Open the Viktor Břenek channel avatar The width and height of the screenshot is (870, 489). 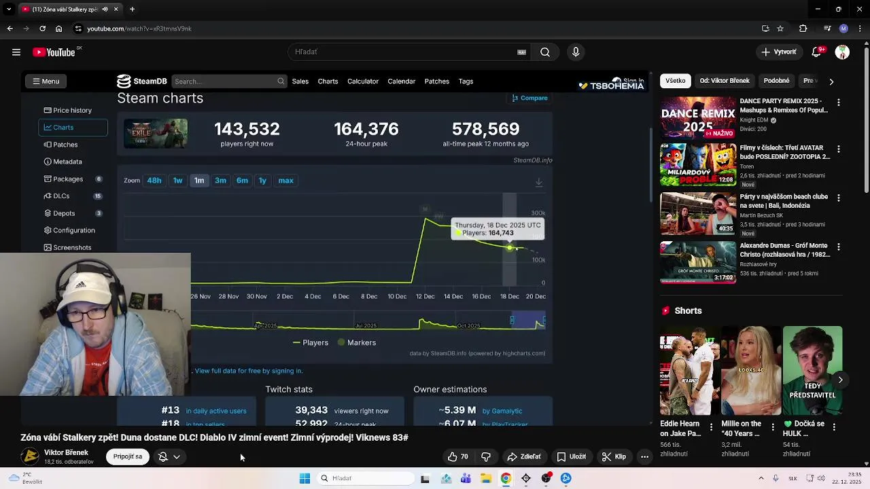[x=30, y=456]
